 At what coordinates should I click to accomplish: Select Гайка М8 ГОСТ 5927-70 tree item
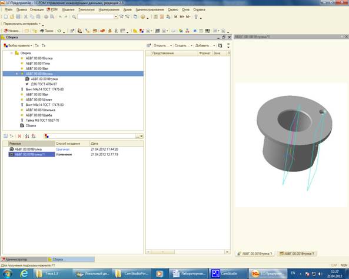coord(42,120)
